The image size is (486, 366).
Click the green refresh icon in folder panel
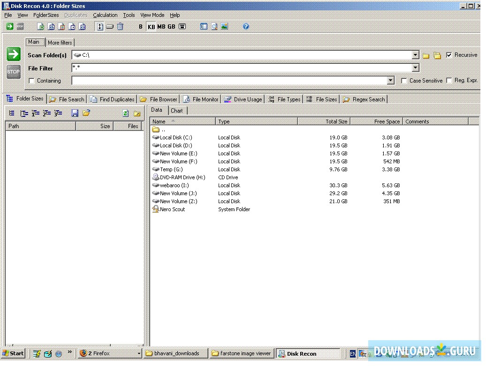click(x=125, y=113)
